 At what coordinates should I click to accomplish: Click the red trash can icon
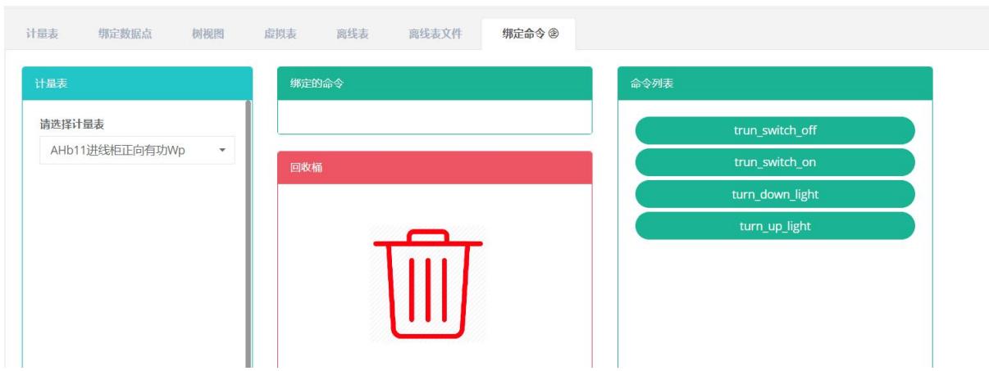pyautogui.click(x=427, y=283)
